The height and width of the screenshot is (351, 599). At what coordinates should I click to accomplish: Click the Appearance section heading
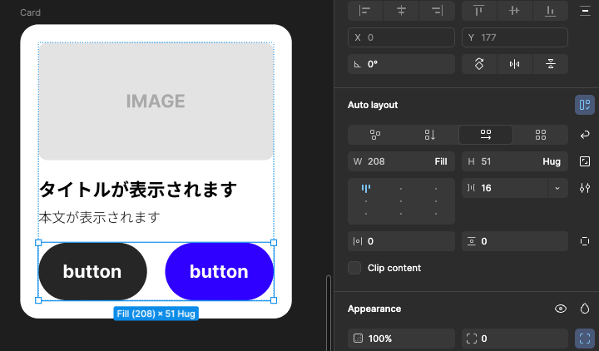pos(374,309)
